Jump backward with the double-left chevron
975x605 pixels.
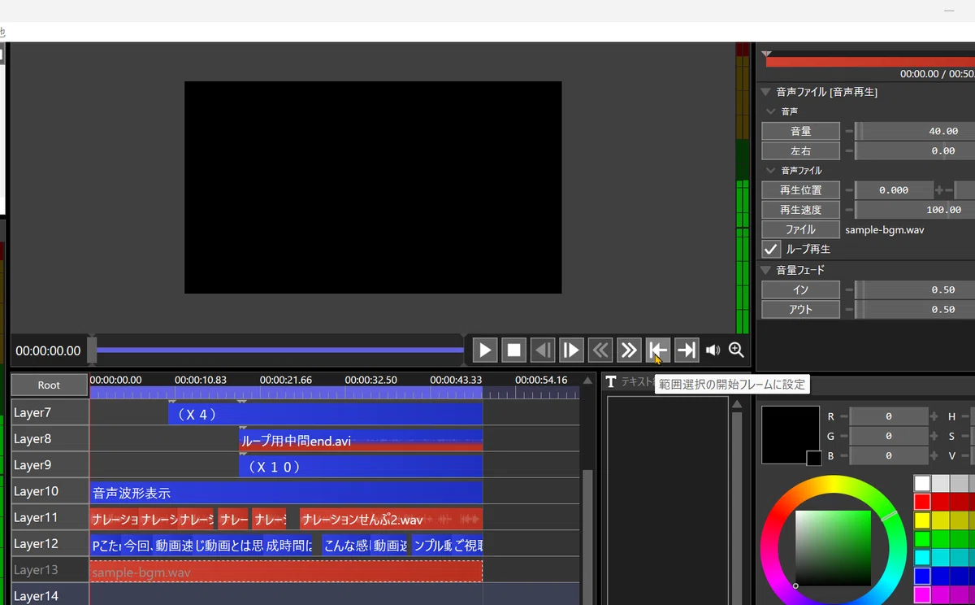pyautogui.click(x=600, y=350)
